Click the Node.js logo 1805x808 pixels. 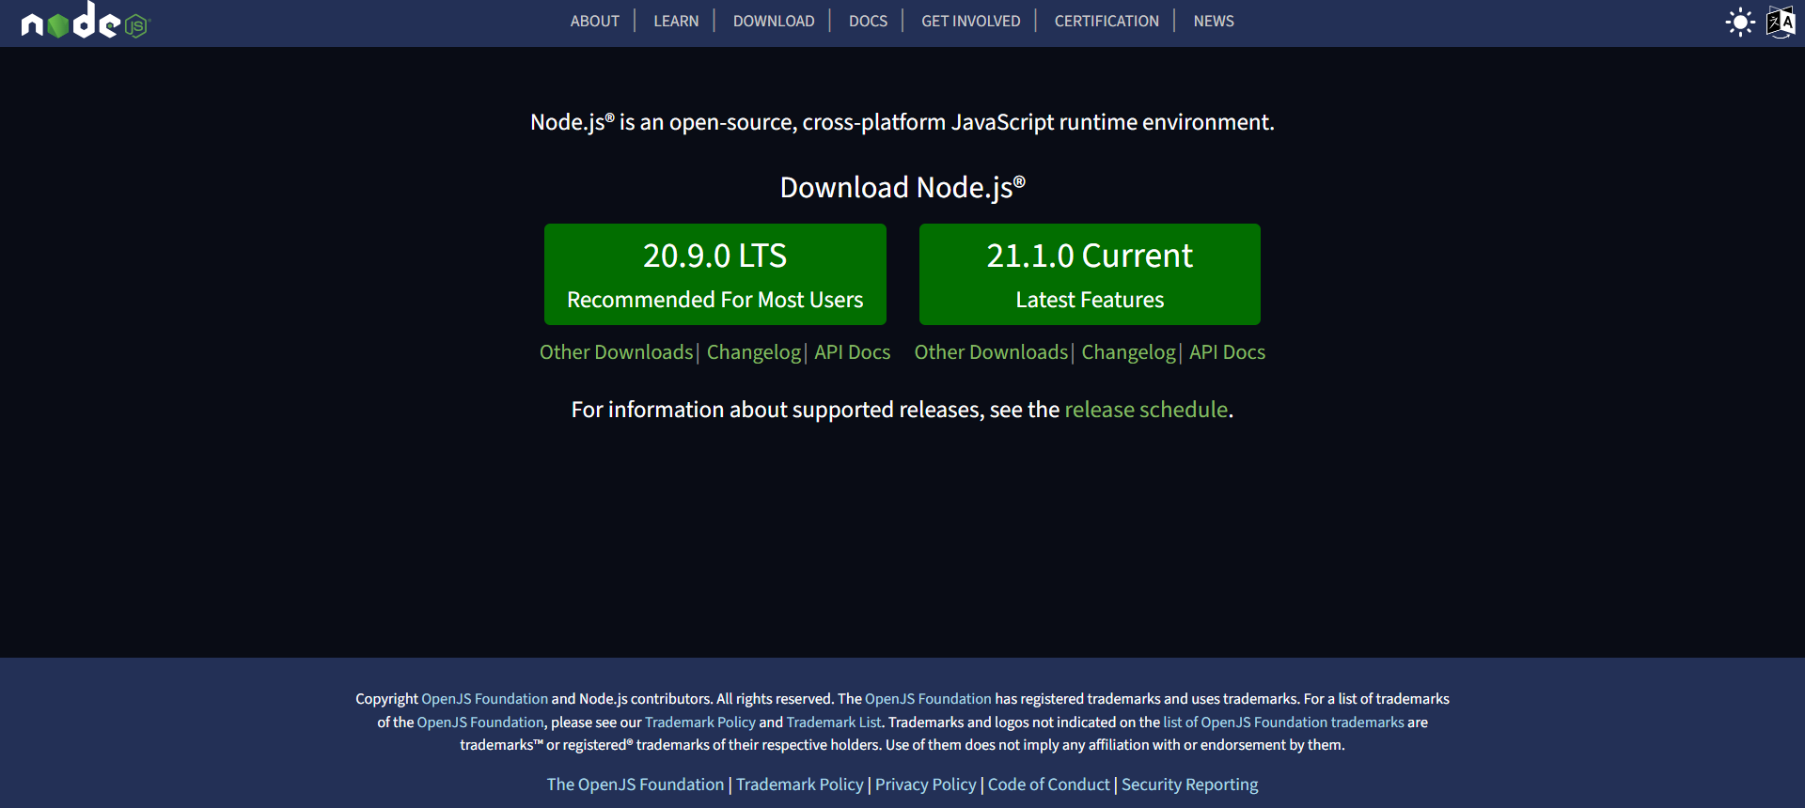coord(86,21)
